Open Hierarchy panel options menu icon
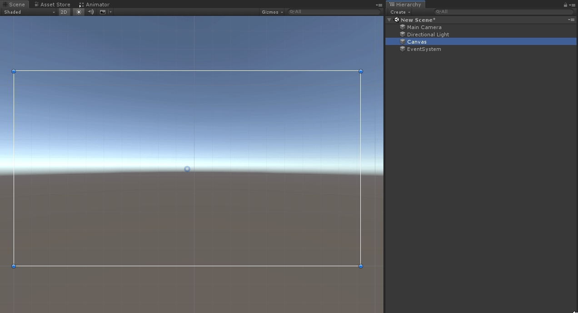This screenshot has height=313, width=578. tap(572, 5)
